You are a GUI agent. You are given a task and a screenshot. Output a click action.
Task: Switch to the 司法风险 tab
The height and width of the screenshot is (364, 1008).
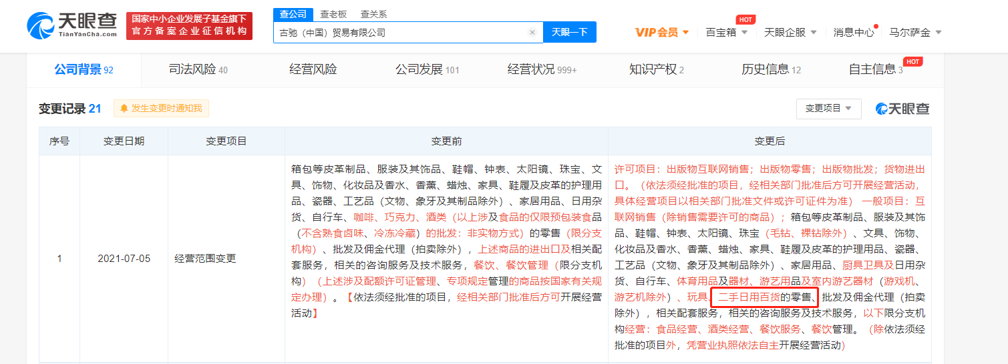198,69
